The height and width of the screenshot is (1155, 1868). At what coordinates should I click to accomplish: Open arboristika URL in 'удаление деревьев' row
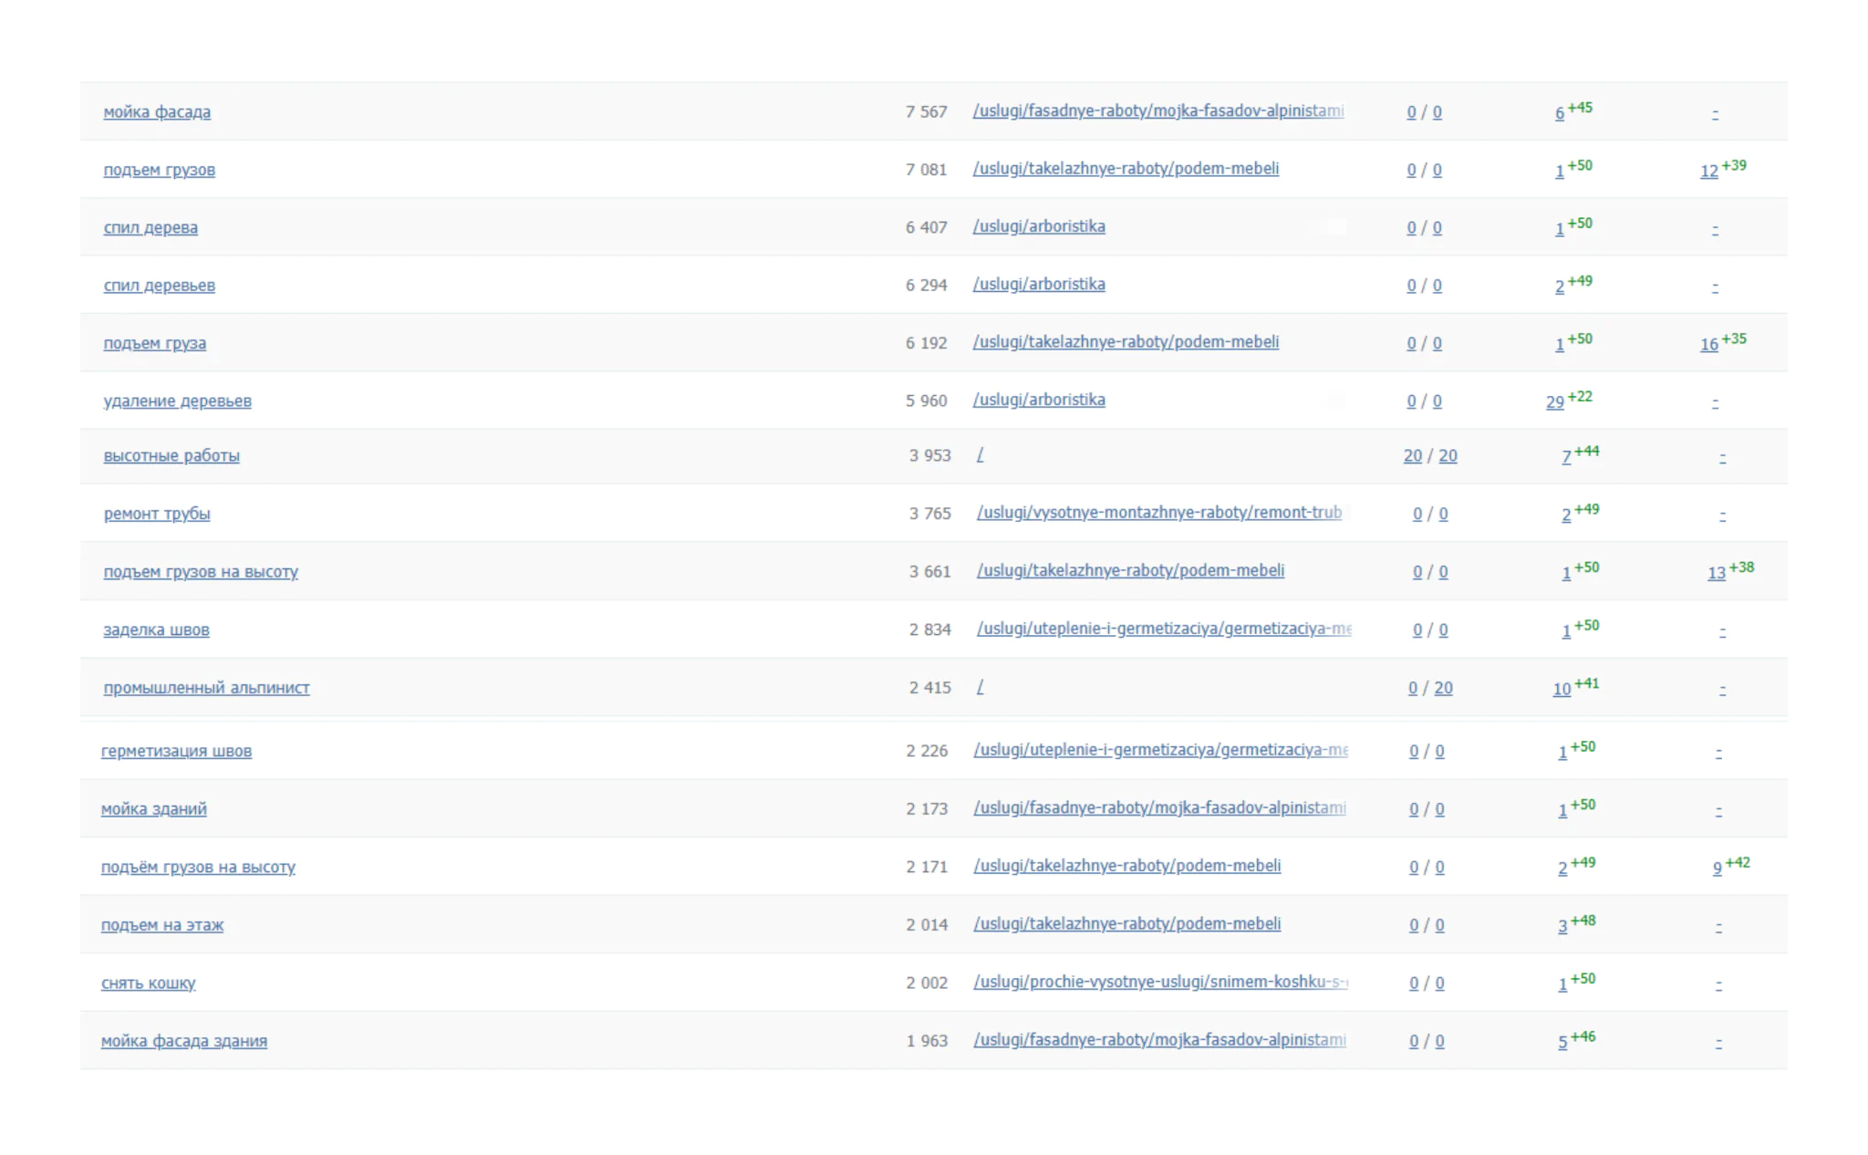(1039, 401)
